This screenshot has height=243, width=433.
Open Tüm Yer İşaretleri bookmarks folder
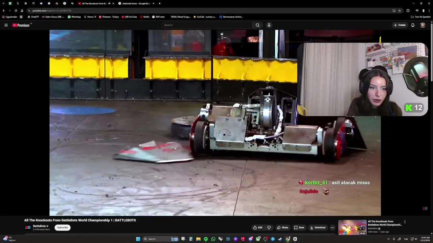421,17
